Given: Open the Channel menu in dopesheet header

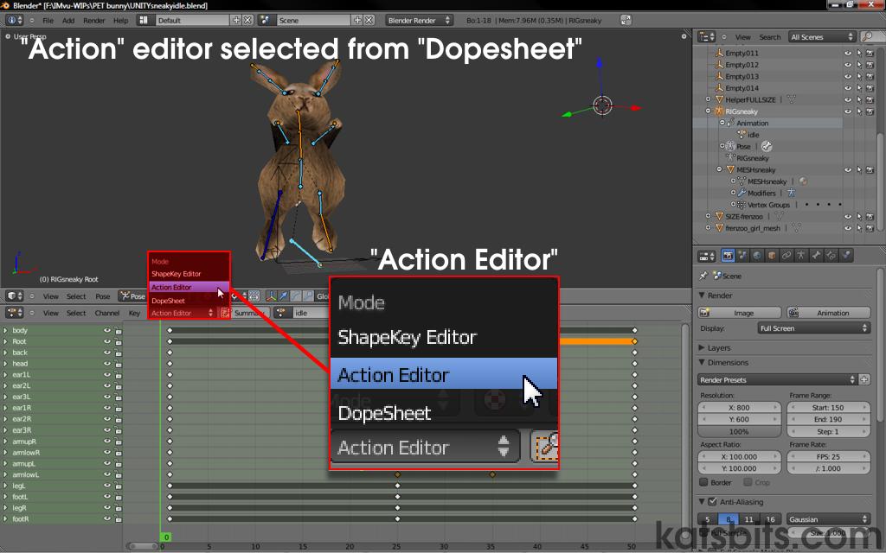Looking at the screenshot, I should click(x=106, y=313).
